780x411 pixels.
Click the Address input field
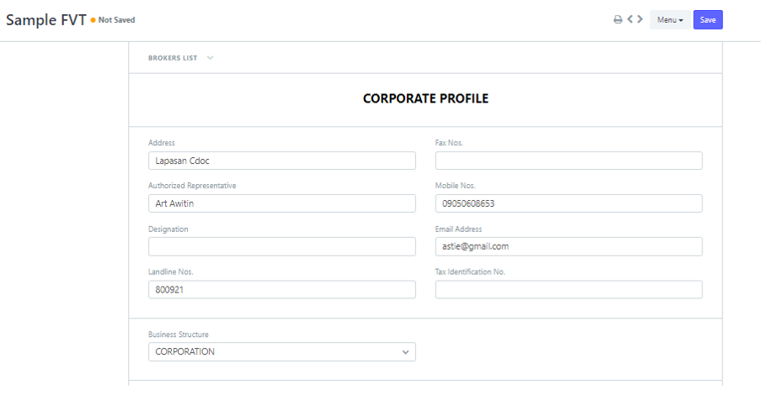(x=281, y=161)
